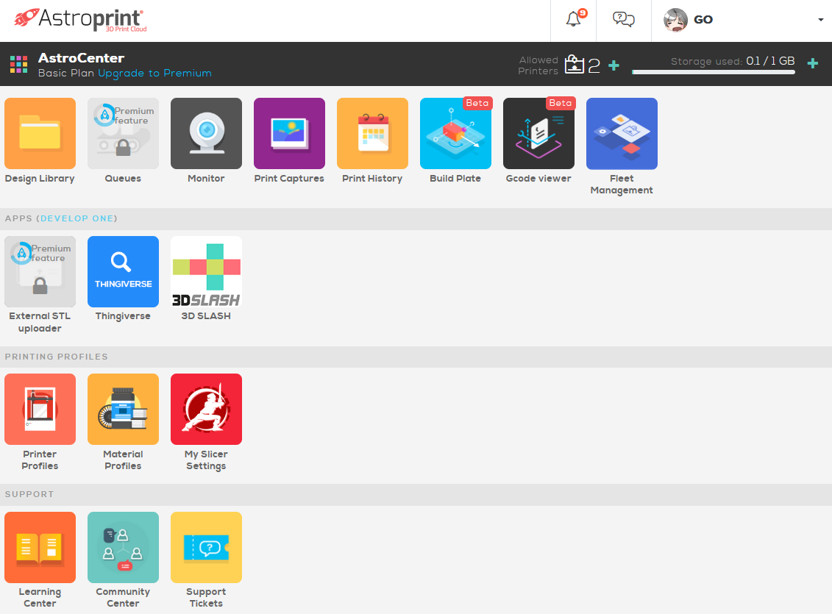This screenshot has width=832, height=614.
Task: Open Print Captures gallery
Action: 289,133
